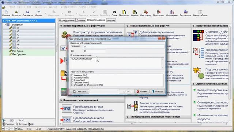Switch to the Анализ tab
234x132 pixels.
point(111,21)
